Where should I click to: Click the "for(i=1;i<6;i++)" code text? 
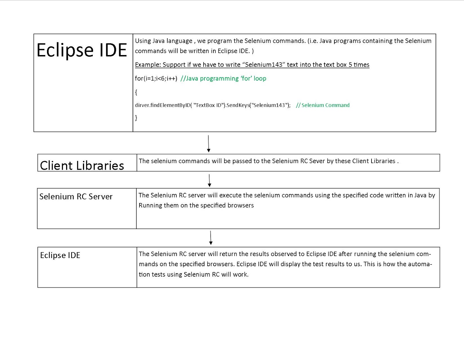pos(156,78)
